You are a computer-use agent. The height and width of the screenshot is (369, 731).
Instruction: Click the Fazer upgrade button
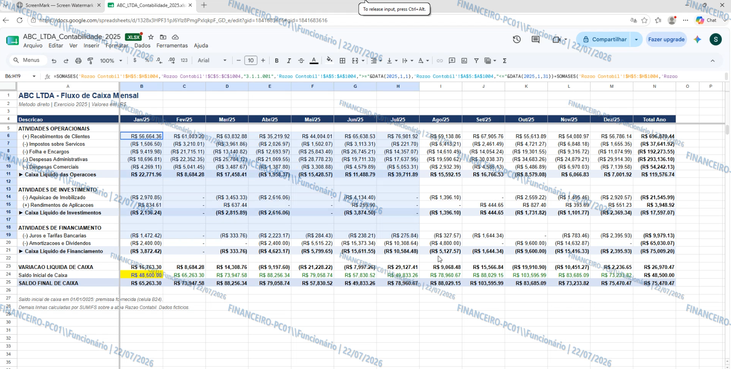[666, 39]
